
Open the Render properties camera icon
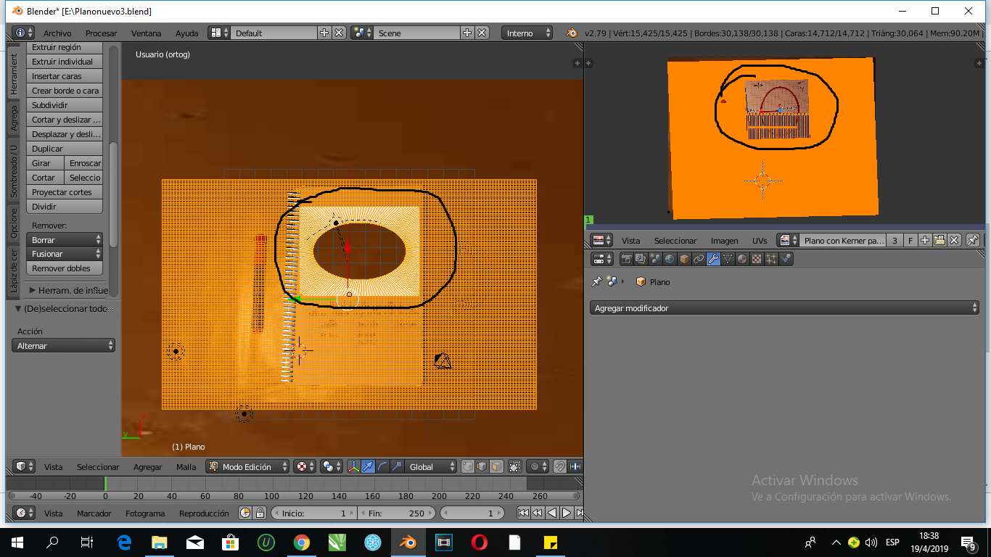[x=626, y=259]
